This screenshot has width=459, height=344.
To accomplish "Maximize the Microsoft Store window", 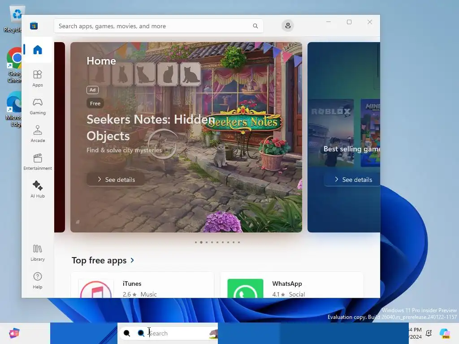I will click(x=349, y=22).
